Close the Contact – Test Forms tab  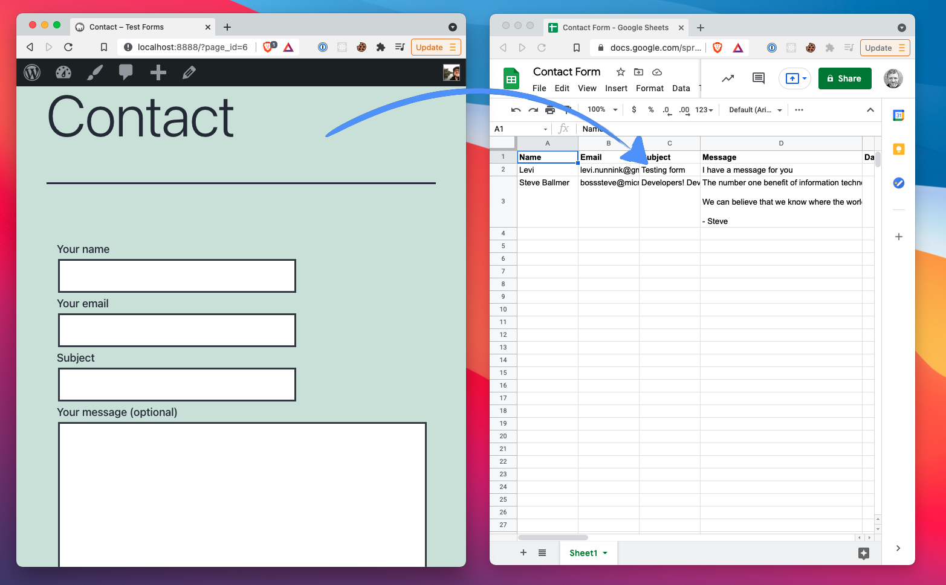[208, 27]
